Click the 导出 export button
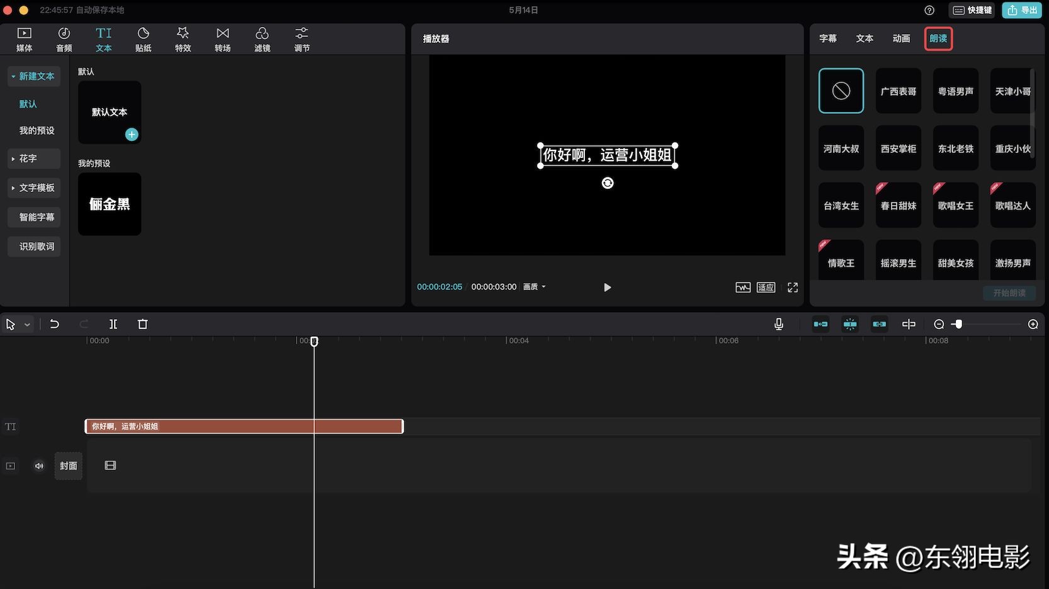 [x=1022, y=10]
